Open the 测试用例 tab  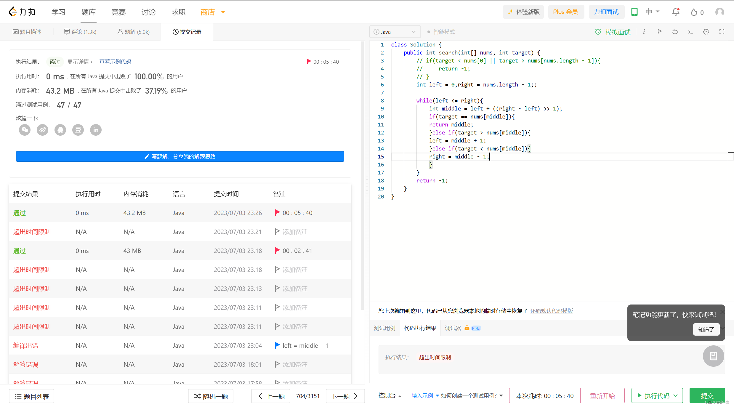[x=384, y=328]
